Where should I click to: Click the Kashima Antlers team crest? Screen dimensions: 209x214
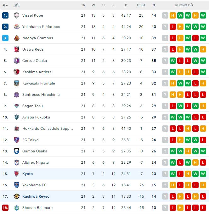pos(17,72)
